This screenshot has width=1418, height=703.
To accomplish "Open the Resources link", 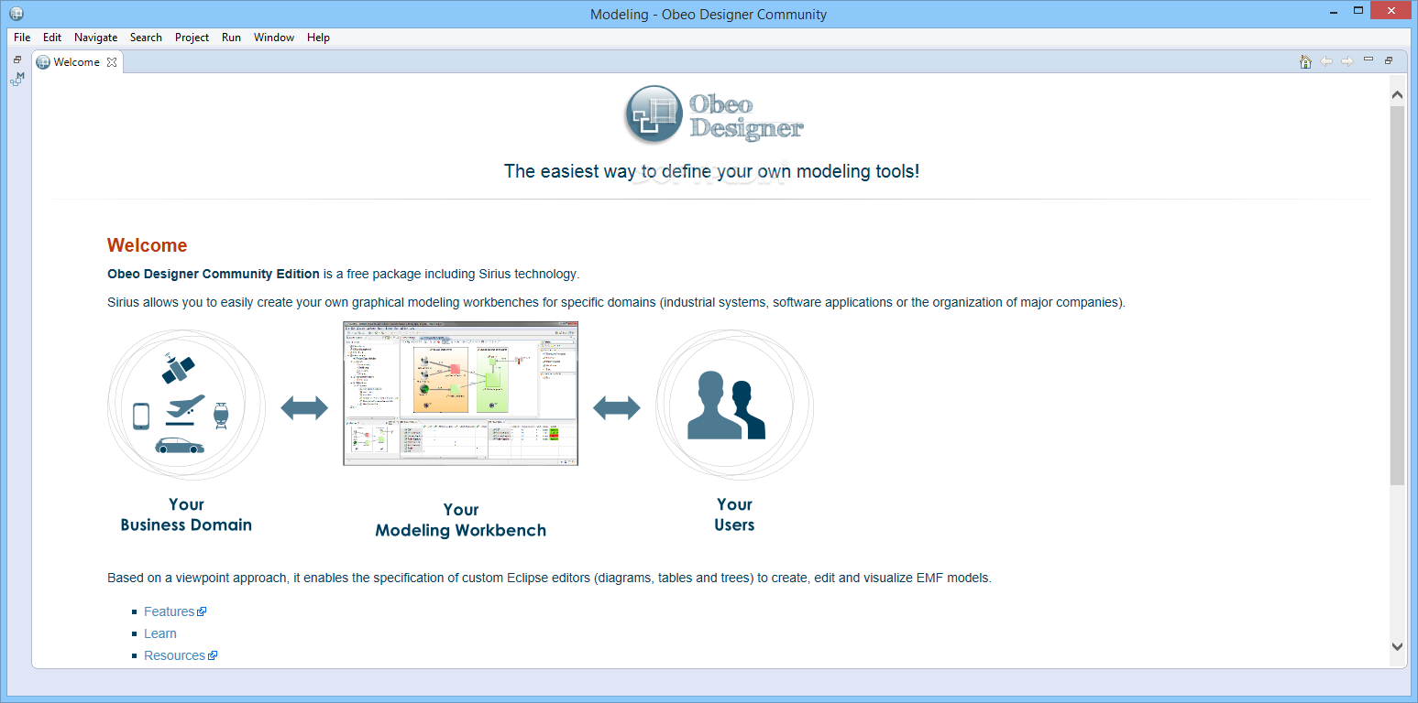I will pos(174,655).
